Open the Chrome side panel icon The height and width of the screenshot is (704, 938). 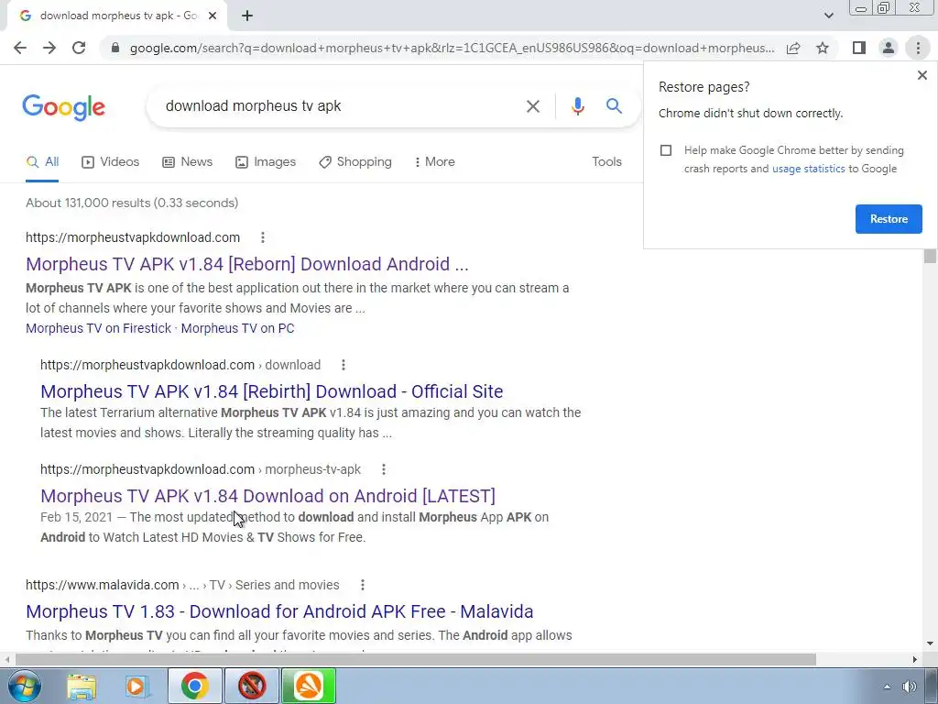click(x=859, y=48)
